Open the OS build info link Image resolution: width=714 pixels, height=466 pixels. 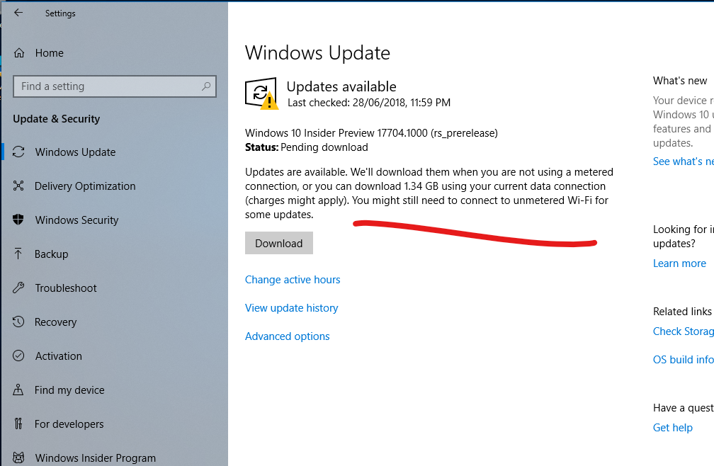683,360
